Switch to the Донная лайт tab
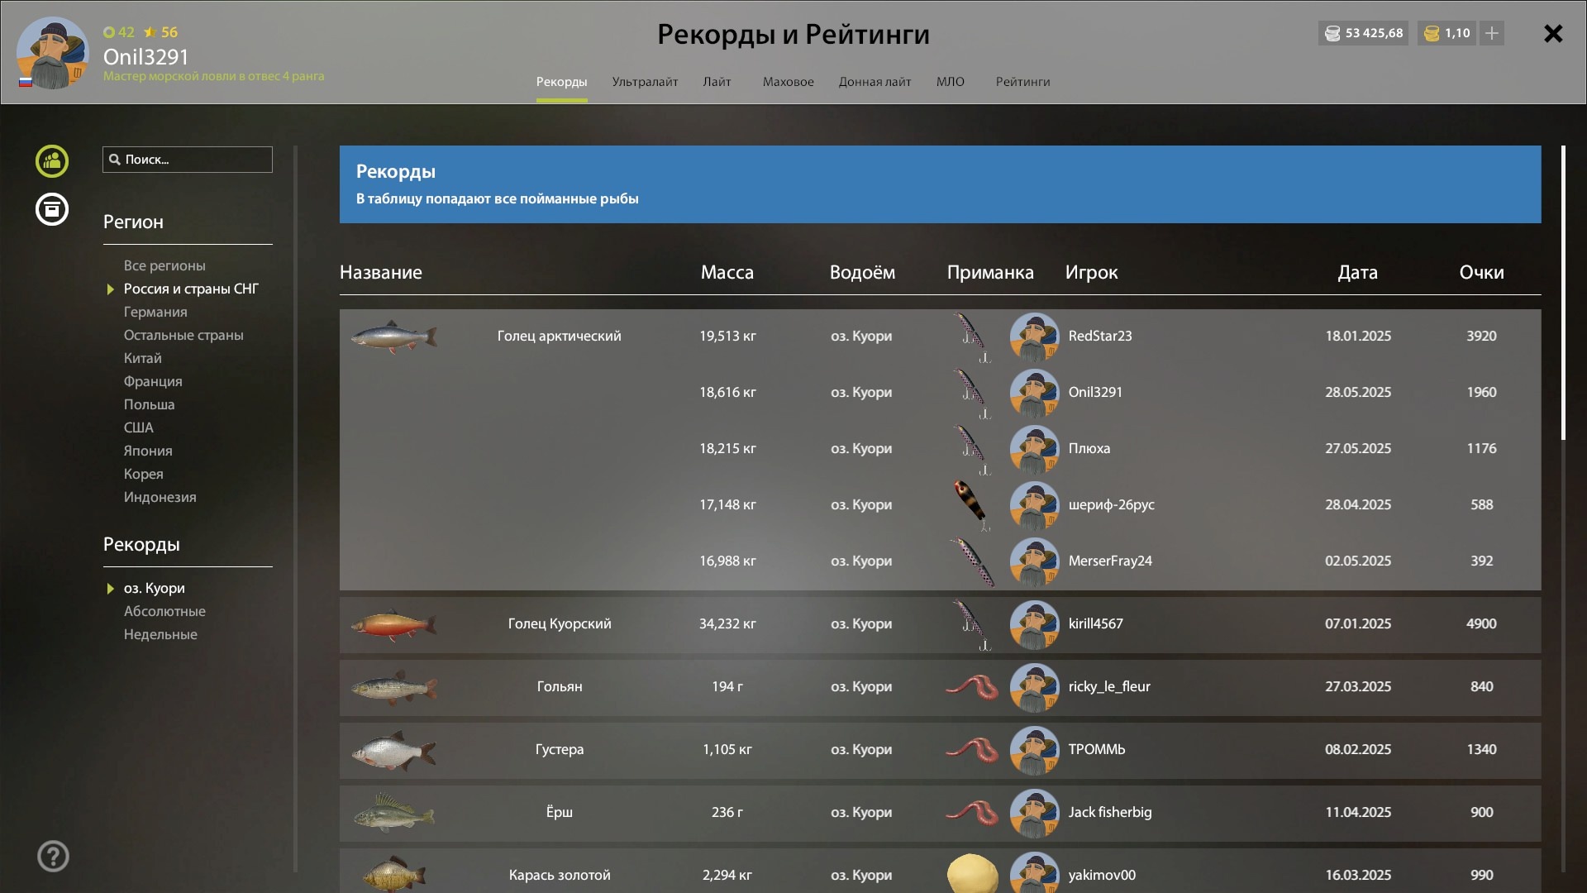 pyautogui.click(x=875, y=82)
